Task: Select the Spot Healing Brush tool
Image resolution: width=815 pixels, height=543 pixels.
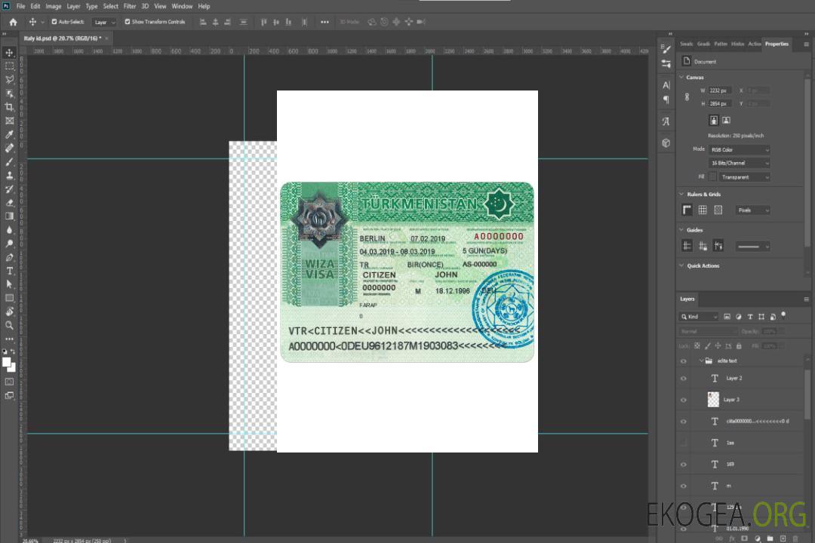Action: 9,148
